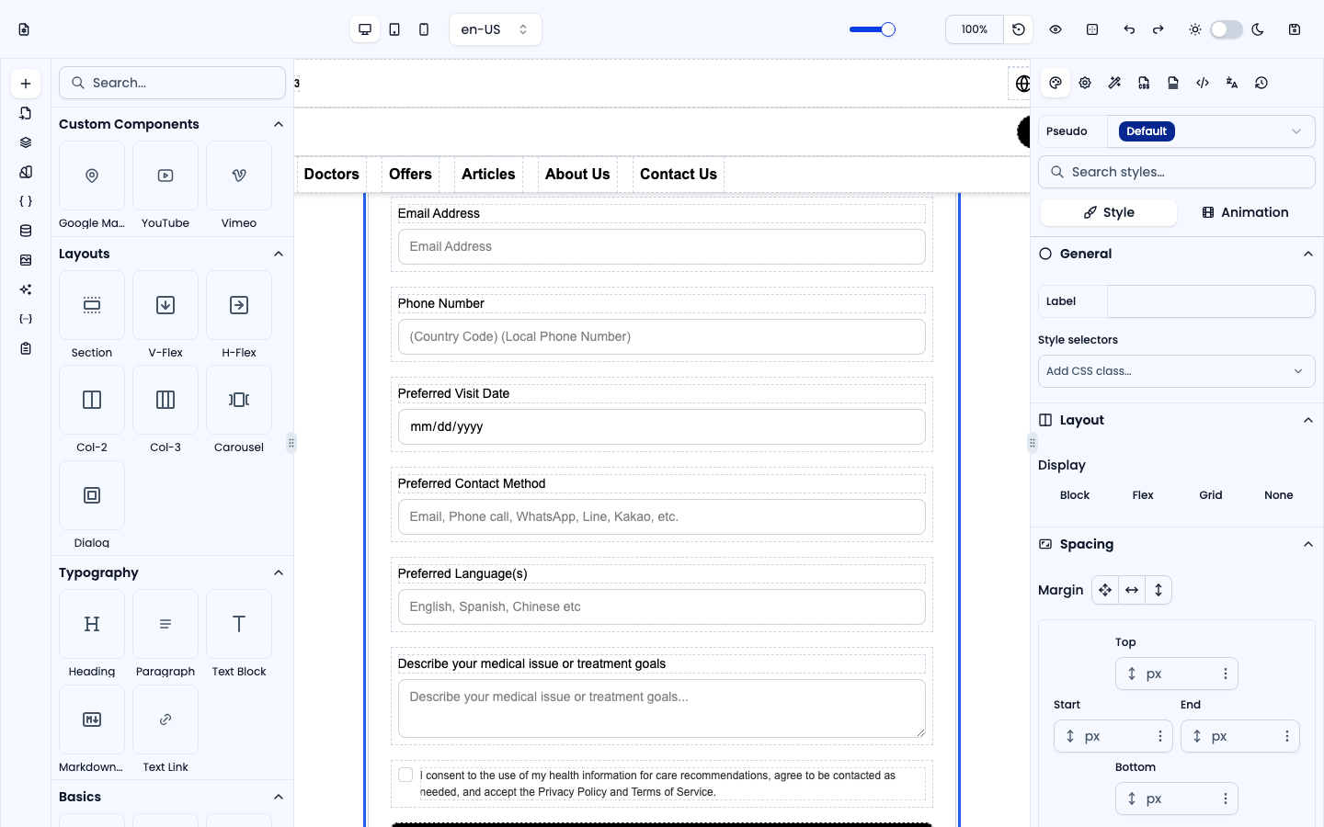The image size is (1324, 827).
Task: Collapse Custom Components section
Action: [x=279, y=124]
